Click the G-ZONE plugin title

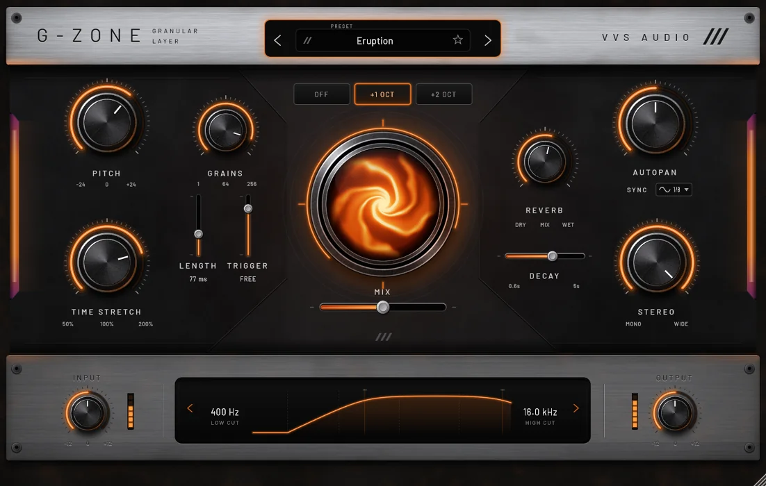[x=90, y=35]
